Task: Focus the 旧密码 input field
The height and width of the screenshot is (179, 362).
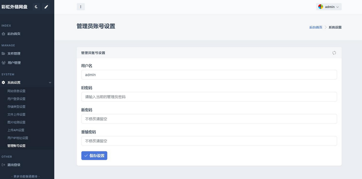Action: [x=209, y=97]
